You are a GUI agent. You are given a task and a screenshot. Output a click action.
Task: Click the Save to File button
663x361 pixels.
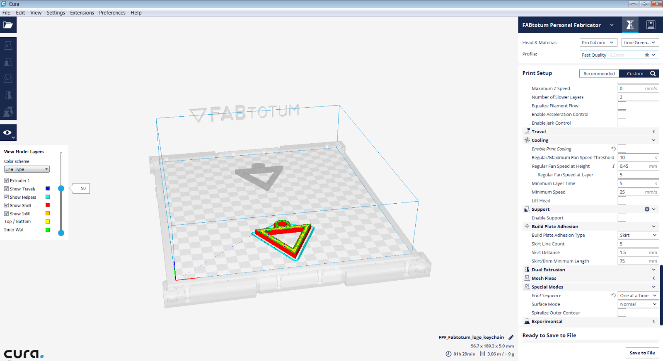click(642, 353)
